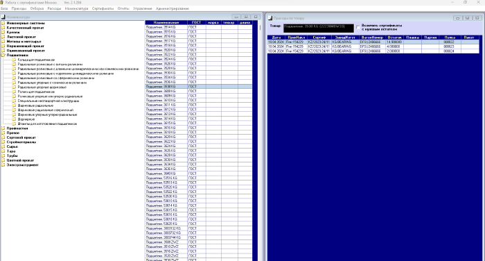Open the Администрирование menu

173,8
